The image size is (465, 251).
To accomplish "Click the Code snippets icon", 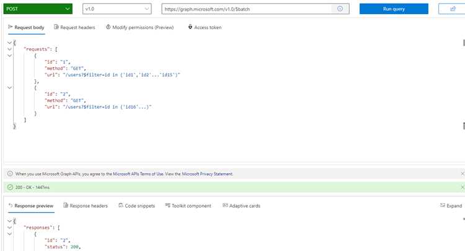I will click(121, 205).
